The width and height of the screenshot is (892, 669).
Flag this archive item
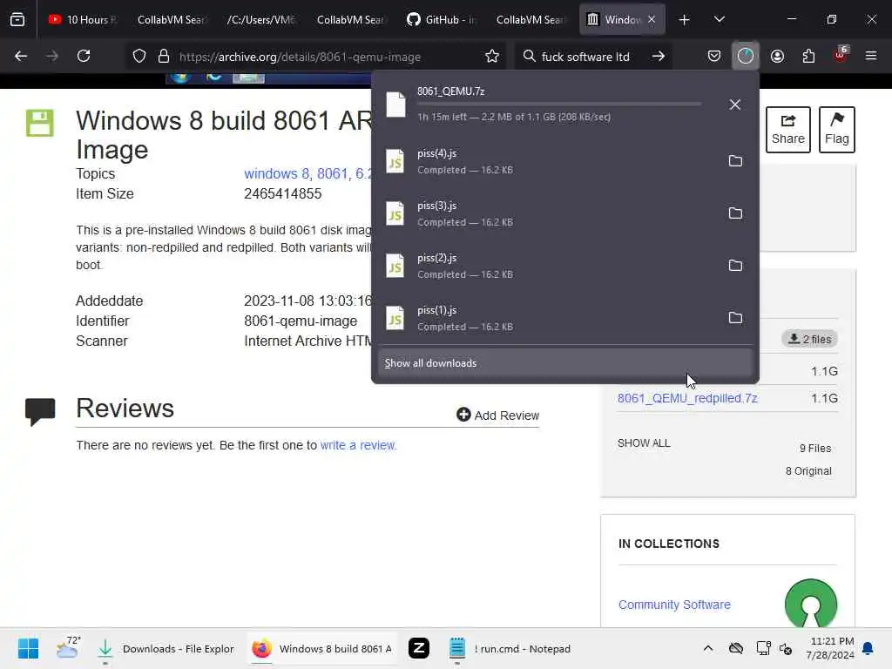pos(837,130)
